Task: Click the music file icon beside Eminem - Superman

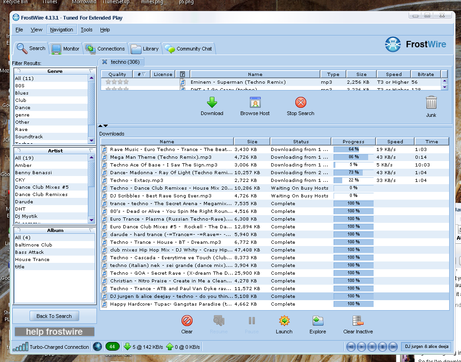Action: point(182,82)
